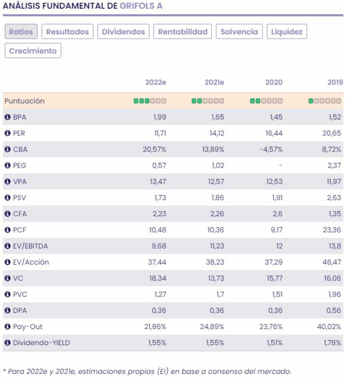Open the Liquidez tab
The width and height of the screenshot is (345, 378).
(x=287, y=32)
